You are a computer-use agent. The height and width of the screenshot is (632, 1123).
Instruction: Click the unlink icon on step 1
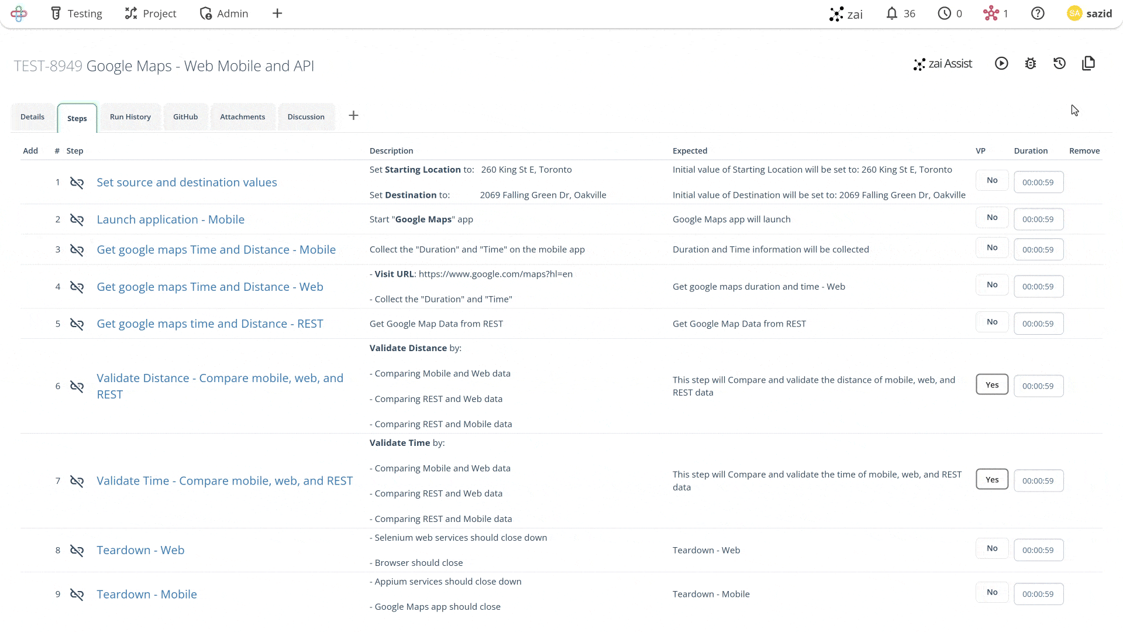[x=77, y=183]
